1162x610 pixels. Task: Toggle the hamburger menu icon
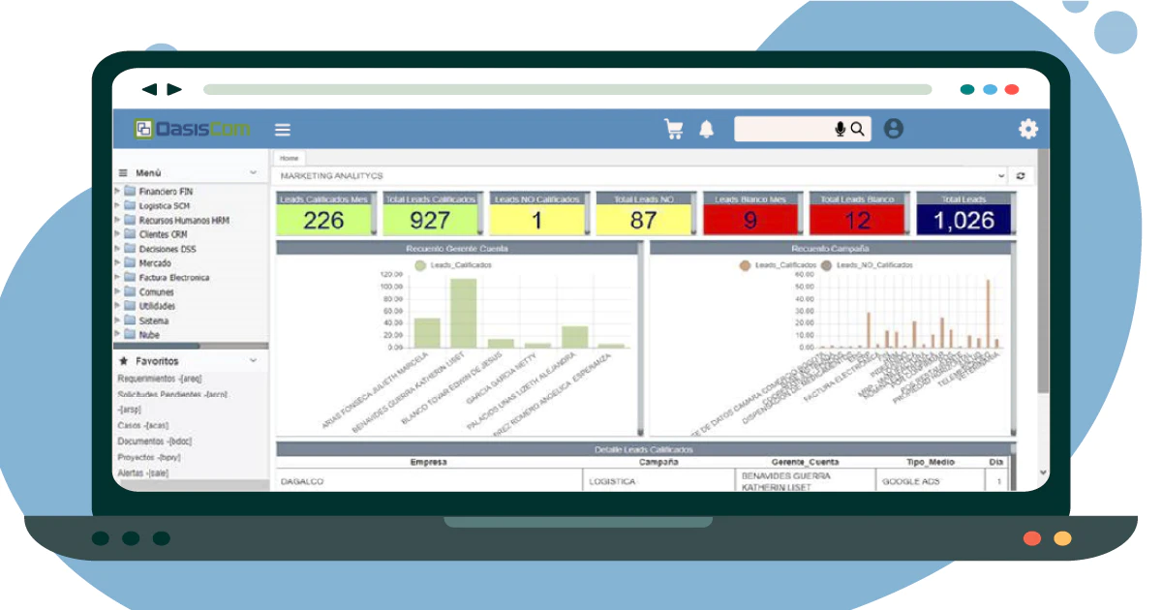click(282, 129)
